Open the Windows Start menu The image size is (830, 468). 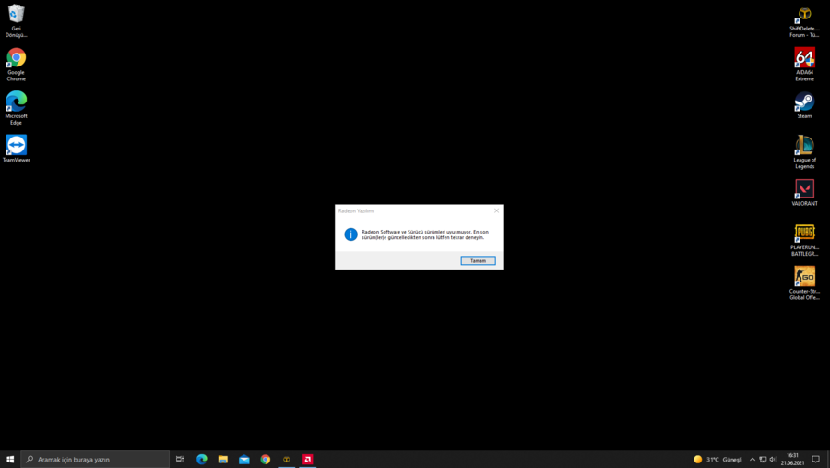pos(10,459)
